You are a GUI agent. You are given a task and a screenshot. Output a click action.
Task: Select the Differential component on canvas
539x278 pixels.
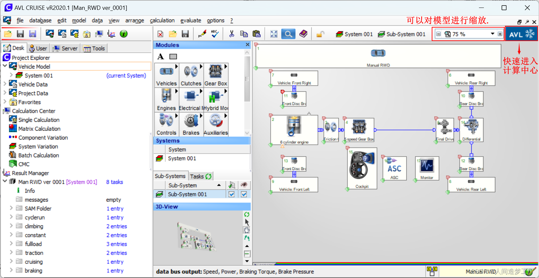tap(471, 130)
